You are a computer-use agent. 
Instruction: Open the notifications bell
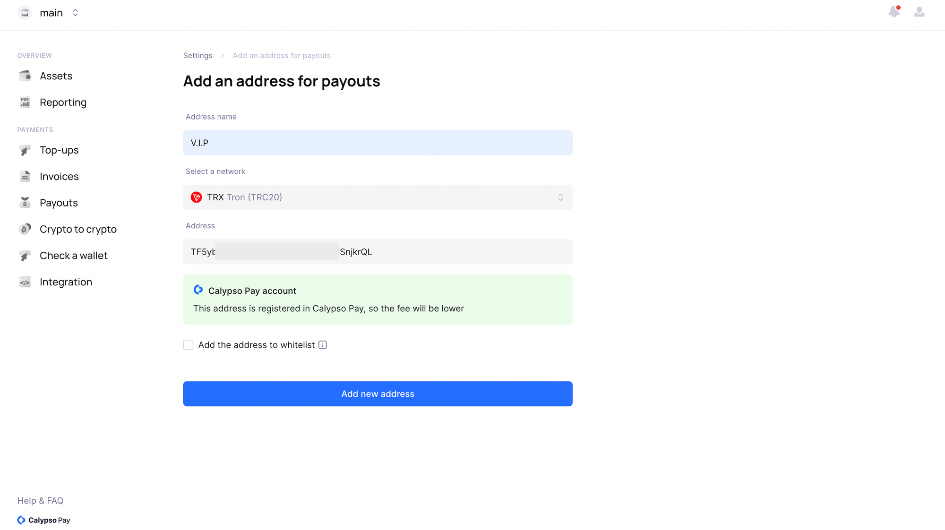[x=894, y=12]
